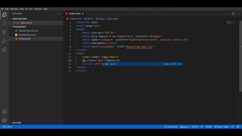This screenshot has height=136, width=242.
Task: Open the Accounts menu icon
Action: click(x=4, y=112)
